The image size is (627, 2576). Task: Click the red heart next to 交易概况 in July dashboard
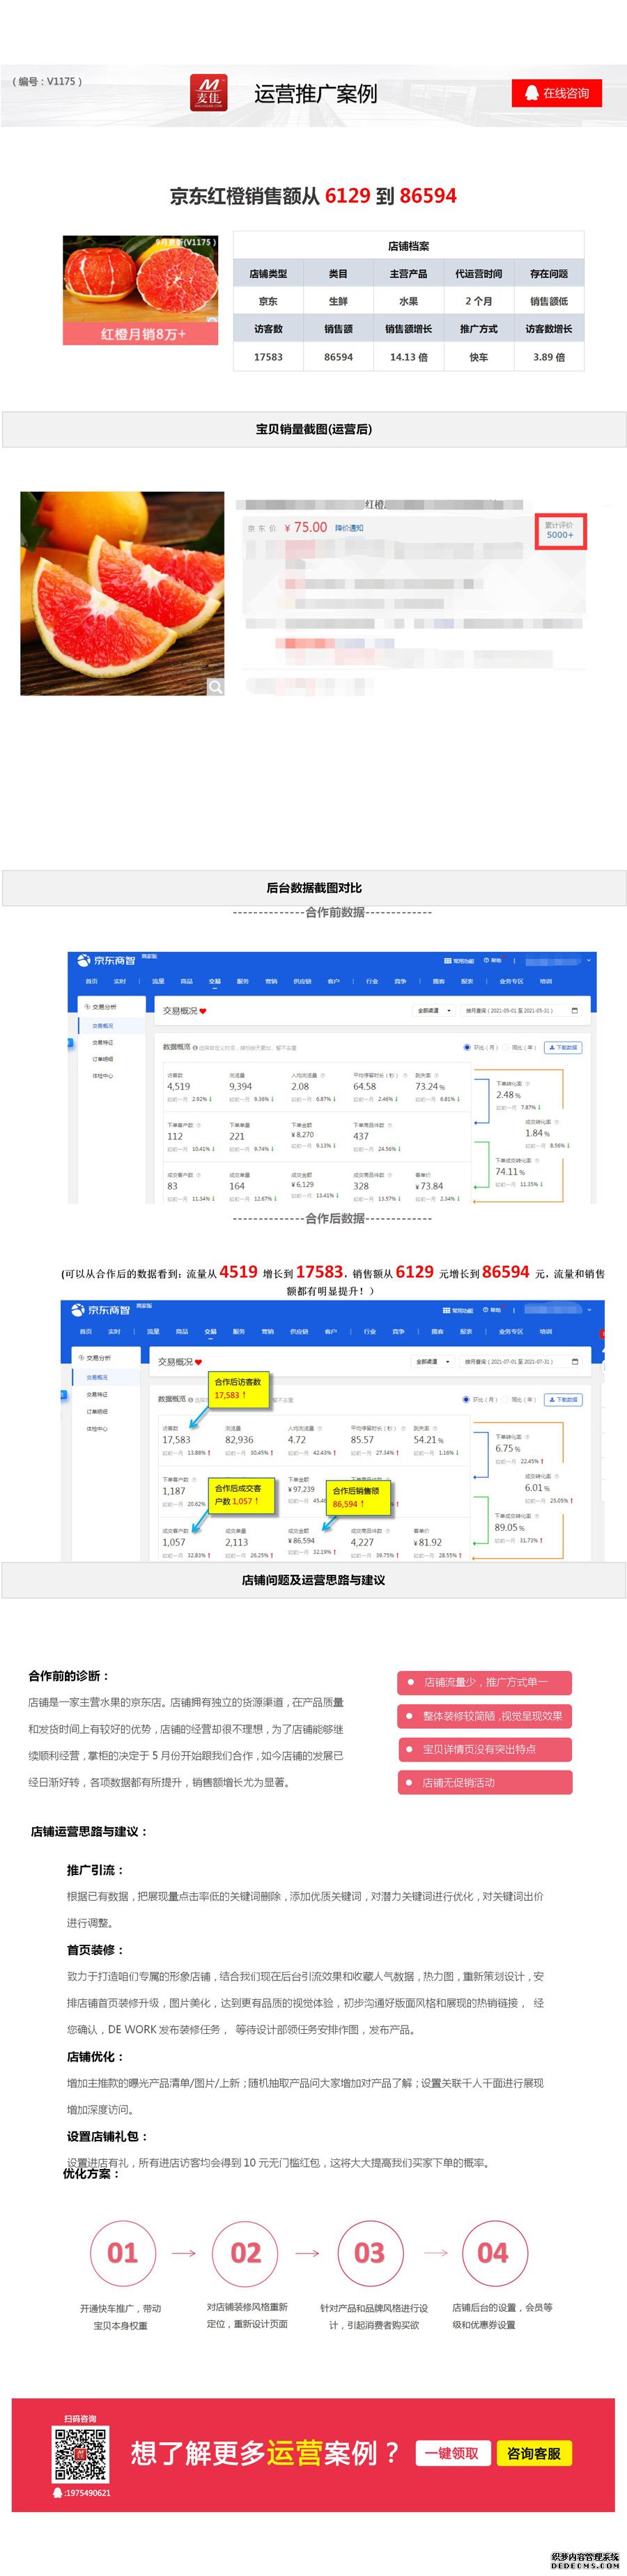click(x=198, y=1362)
